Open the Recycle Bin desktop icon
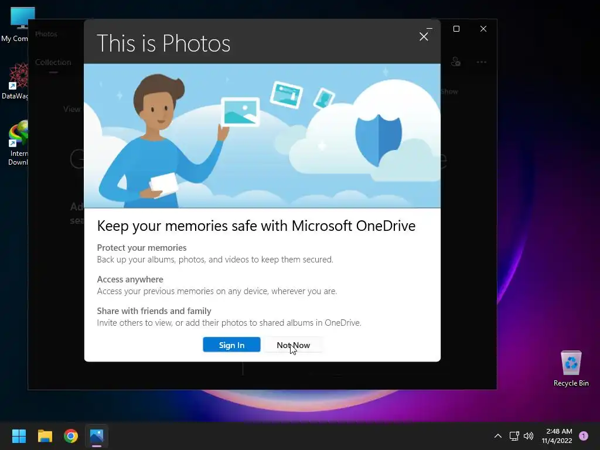This screenshot has width=600, height=450. [571, 369]
